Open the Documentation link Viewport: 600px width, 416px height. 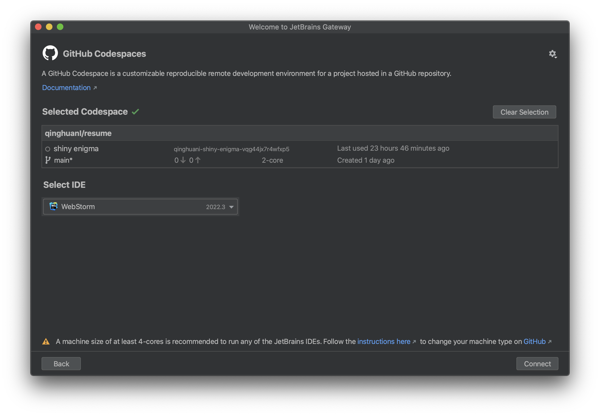(x=66, y=88)
